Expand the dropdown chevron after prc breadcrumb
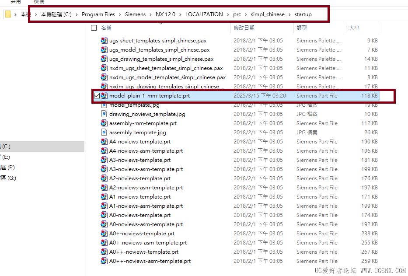Viewport: 408px width, 276px height. tap(246, 14)
